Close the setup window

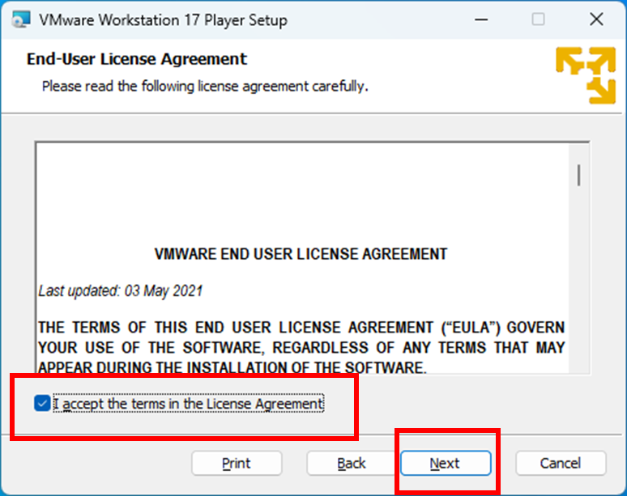[x=596, y=19]
